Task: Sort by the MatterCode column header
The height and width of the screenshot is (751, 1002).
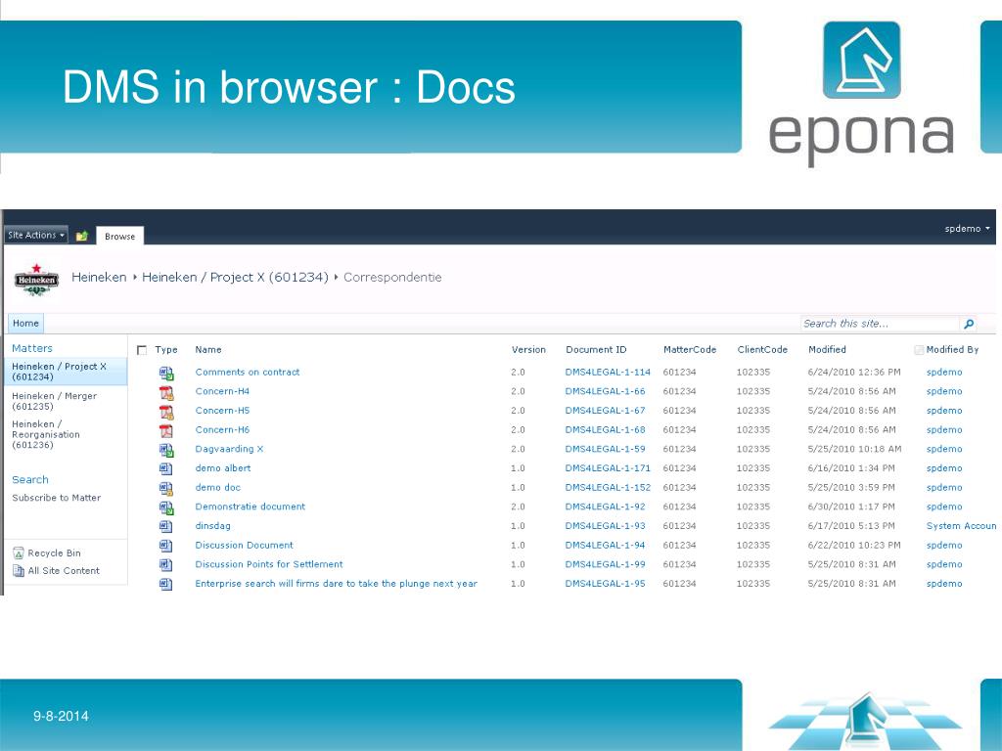Action: [690, 350]
